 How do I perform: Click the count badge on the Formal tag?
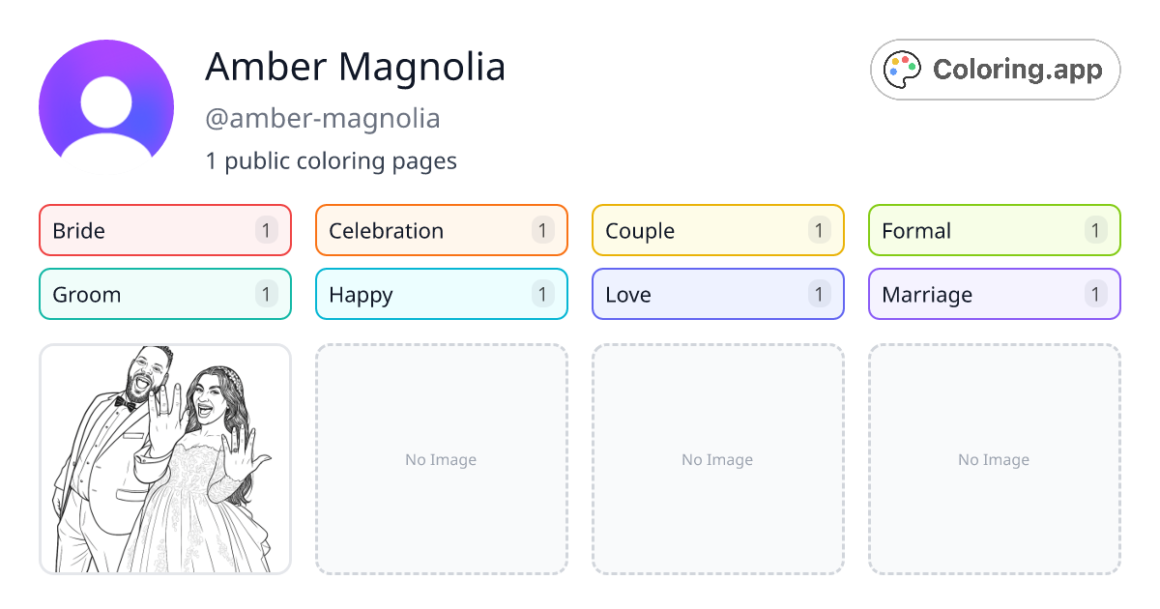[x=1095, y=230]
